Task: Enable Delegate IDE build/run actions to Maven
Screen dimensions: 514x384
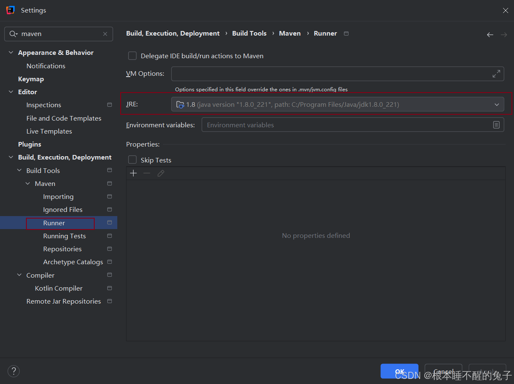Action: [132, 55]
